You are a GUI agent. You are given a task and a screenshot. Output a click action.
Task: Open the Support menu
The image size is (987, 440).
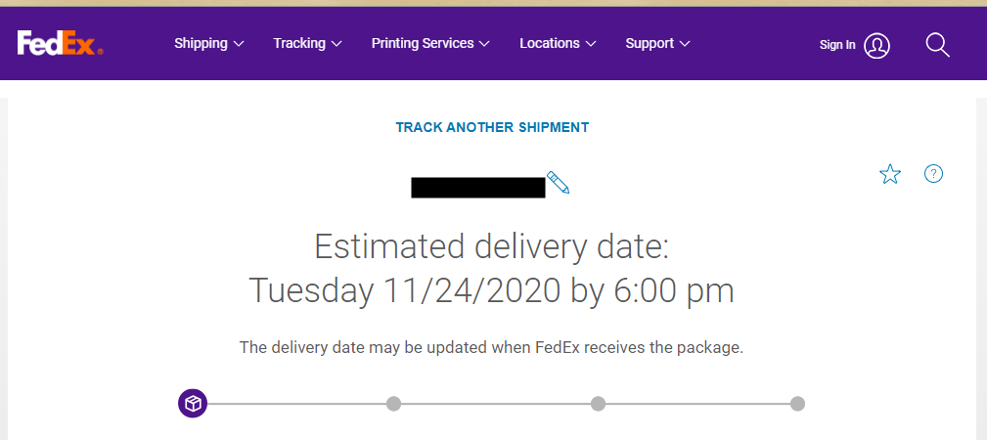[x=657, y=44]
